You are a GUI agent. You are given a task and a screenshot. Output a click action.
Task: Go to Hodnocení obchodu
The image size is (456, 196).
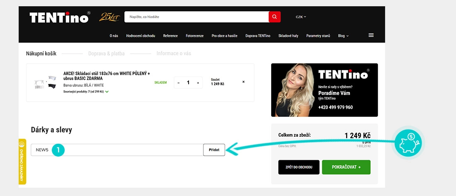point(141,36)
